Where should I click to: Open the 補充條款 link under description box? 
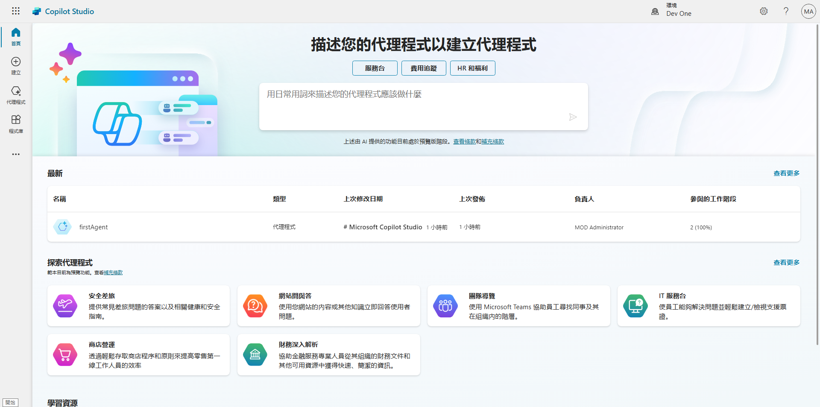tap(493, 141)
